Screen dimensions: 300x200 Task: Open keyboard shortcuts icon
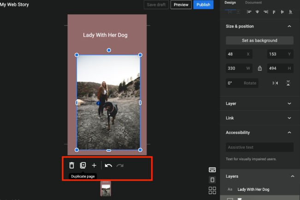212,170
